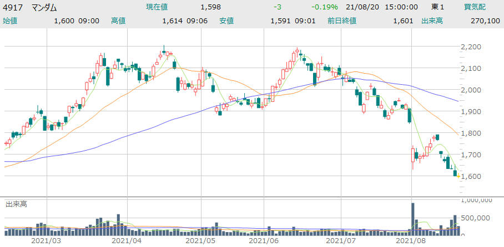
Task: Click the 出来高 label in volume panel
Action: [x=16, y=204]
